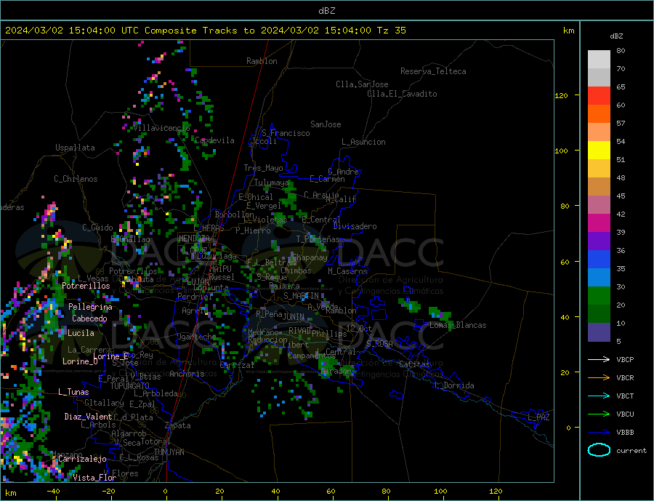
Task: Click the cyan 'current' ellipse legend symbol
Action: pos(599,450)
